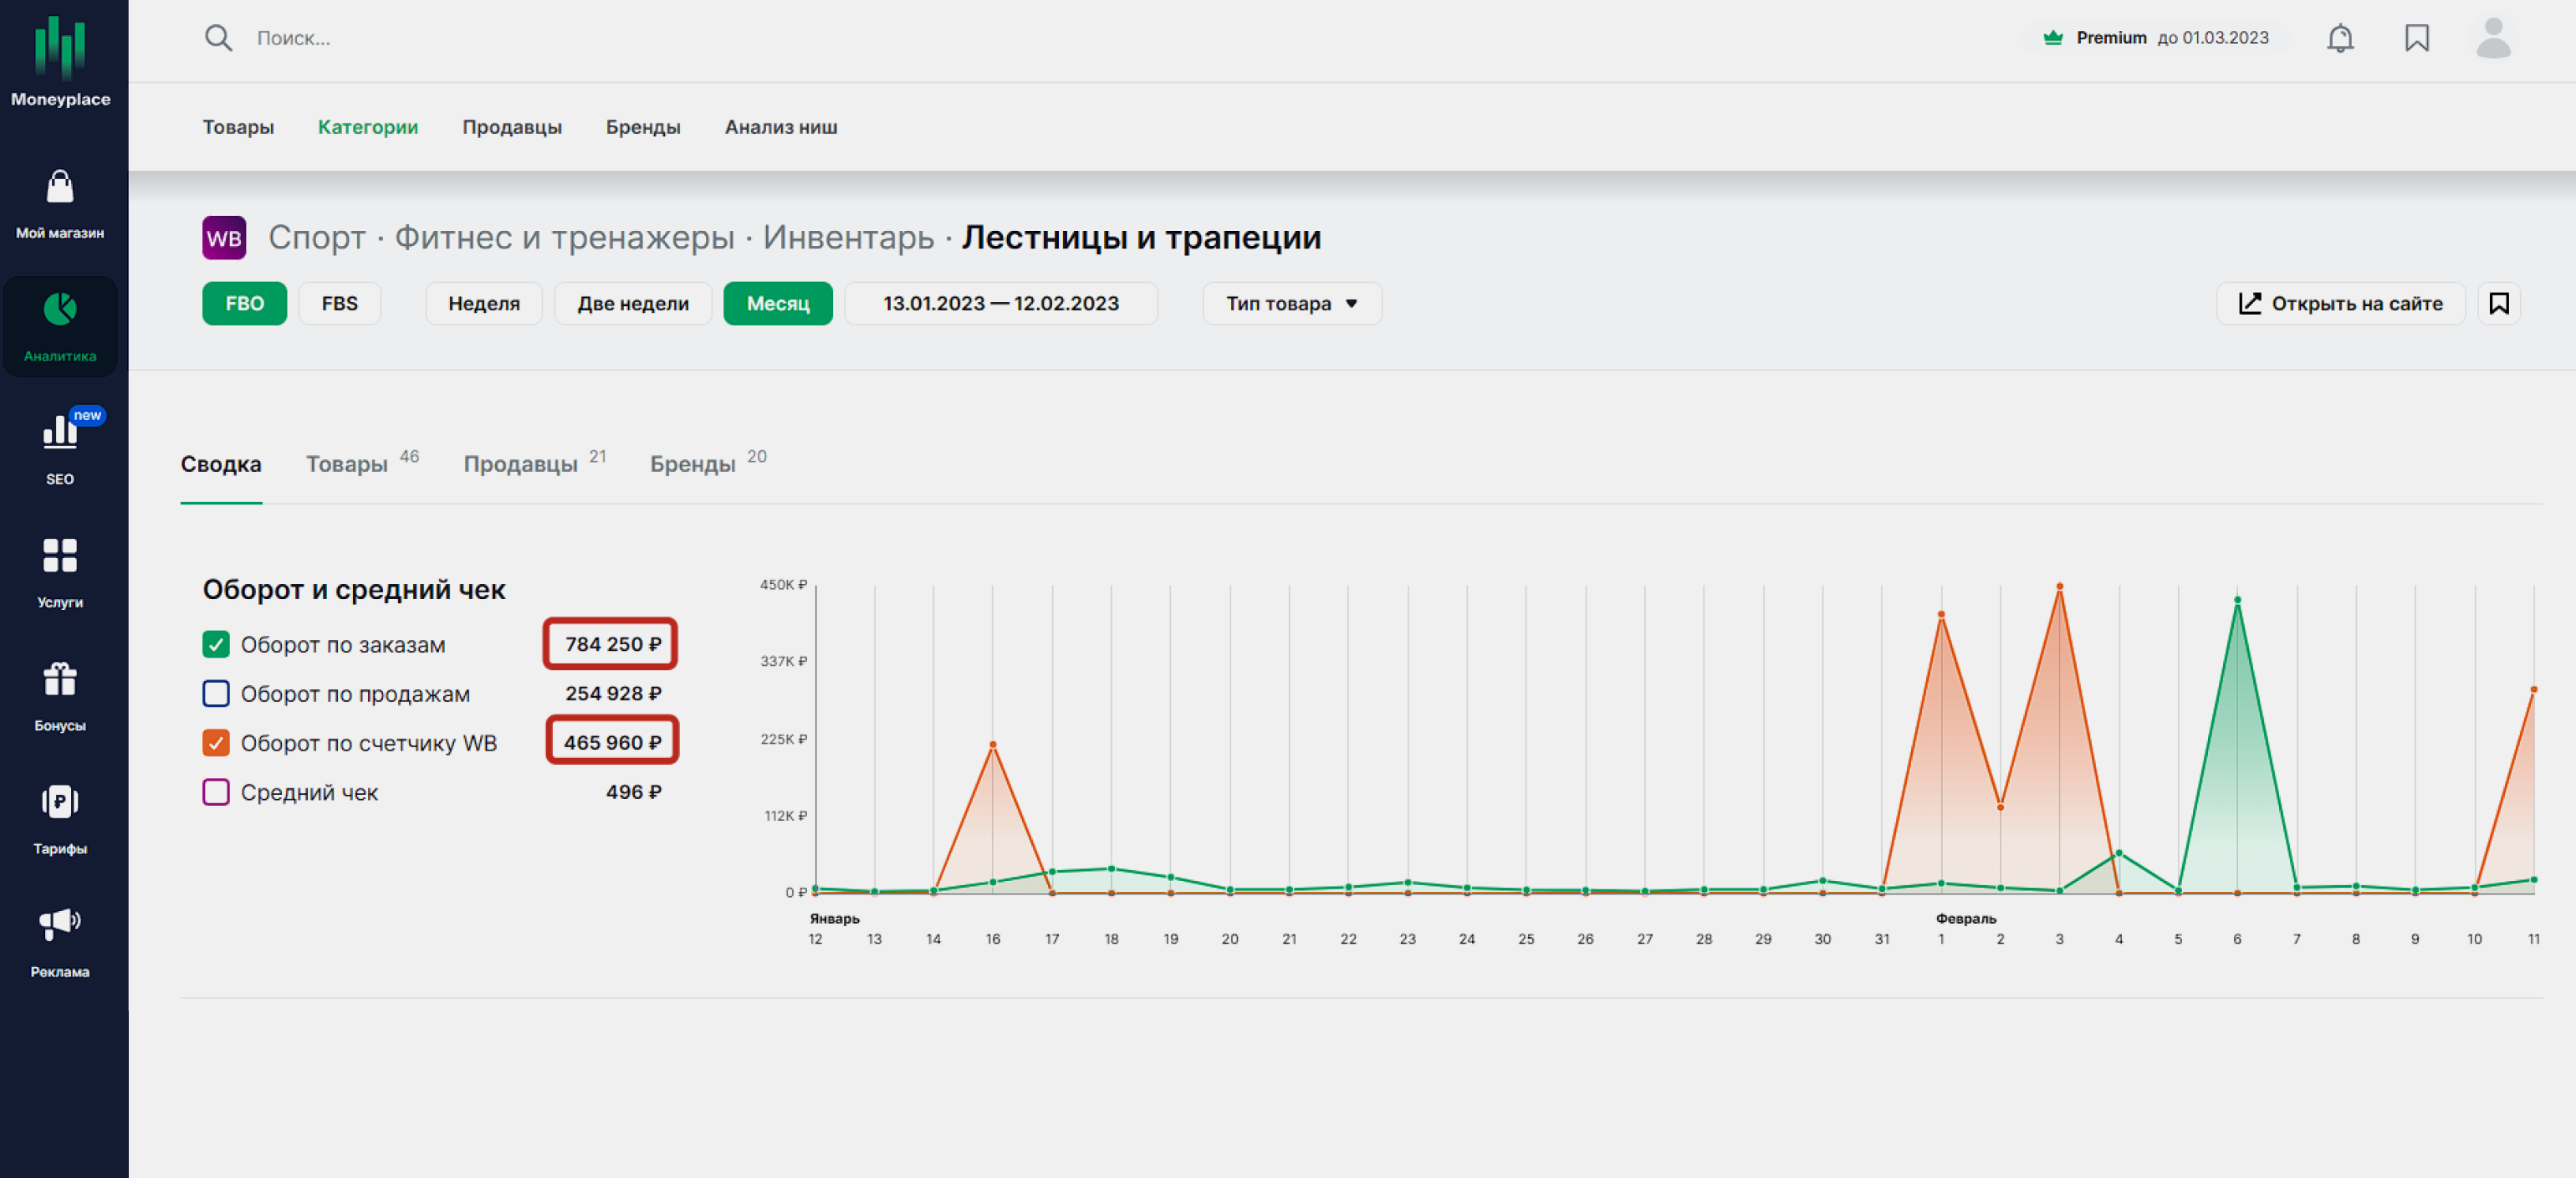
Task: Open the user profile avatar
Action: [x=2493, y=38]
